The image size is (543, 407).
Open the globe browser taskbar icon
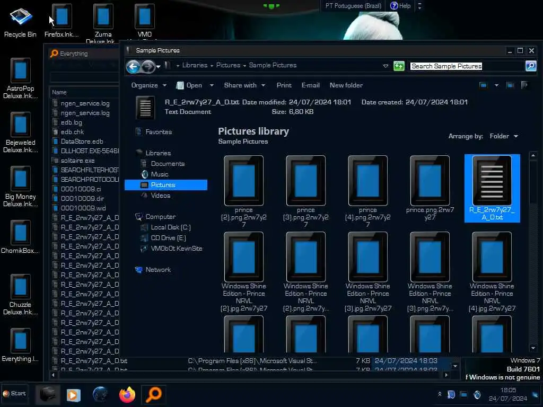point(100,394)
